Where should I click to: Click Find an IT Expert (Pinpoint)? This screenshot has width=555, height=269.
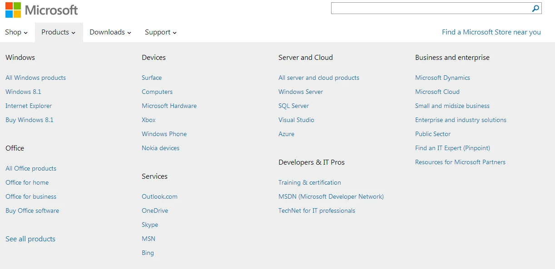click(452, 148)
